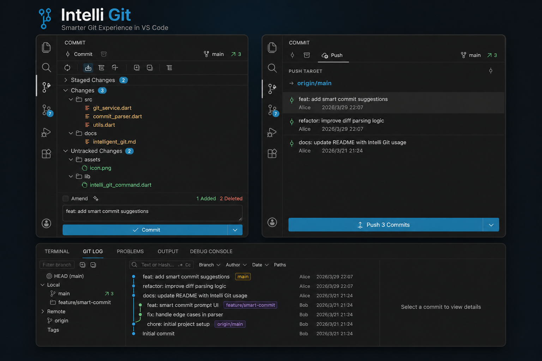Click the refresh icon in the changes toolbar
Image resolution: width=542 pixels, height=361 pixels.
(67, 68)
